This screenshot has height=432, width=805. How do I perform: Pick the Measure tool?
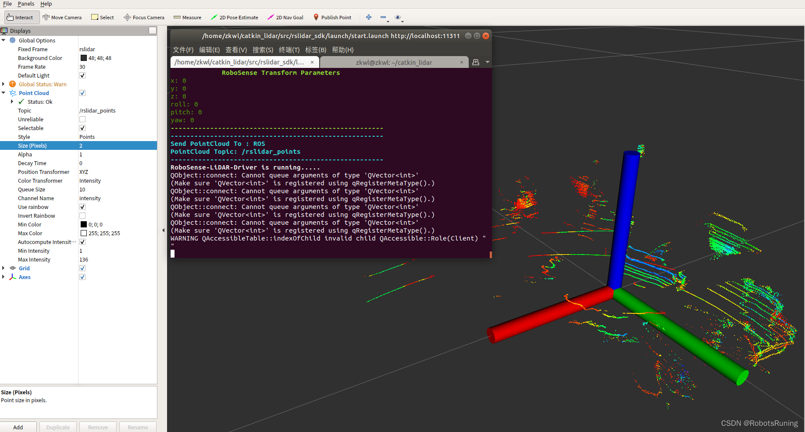click(187, 18)
